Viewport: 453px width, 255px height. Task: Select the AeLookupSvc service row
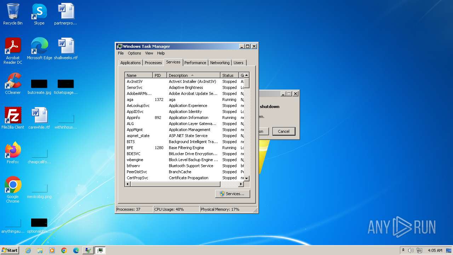(x=184, y=106)
